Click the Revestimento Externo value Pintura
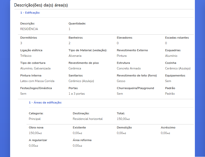Screen dimensions: 205x157 121,56
